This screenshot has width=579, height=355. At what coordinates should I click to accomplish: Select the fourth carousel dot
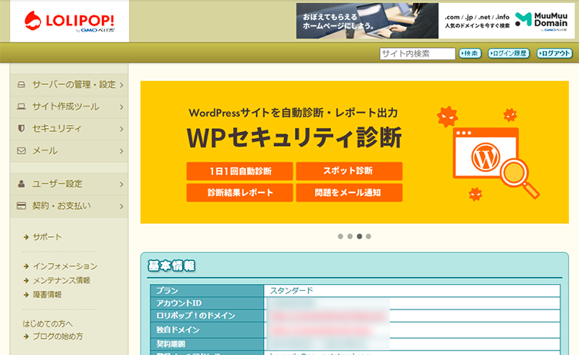click(x=368, y=236)
